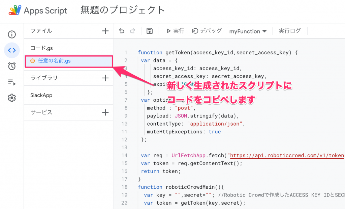Click JSON in the payload line
The width and height of the screenshot is (345, 209).
pos(181,116)
